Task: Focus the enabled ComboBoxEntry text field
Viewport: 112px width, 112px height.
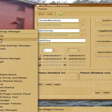Action: pos(58,20)
